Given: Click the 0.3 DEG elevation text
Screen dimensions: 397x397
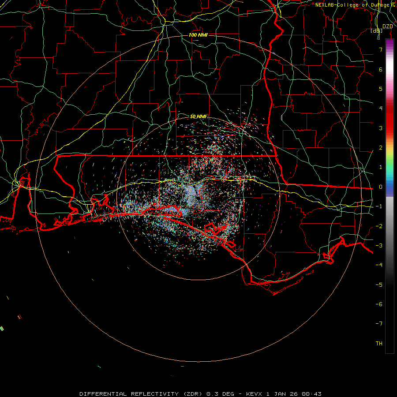Looking at the screenshot, I should pyautogui.click(x=221, y=394).
